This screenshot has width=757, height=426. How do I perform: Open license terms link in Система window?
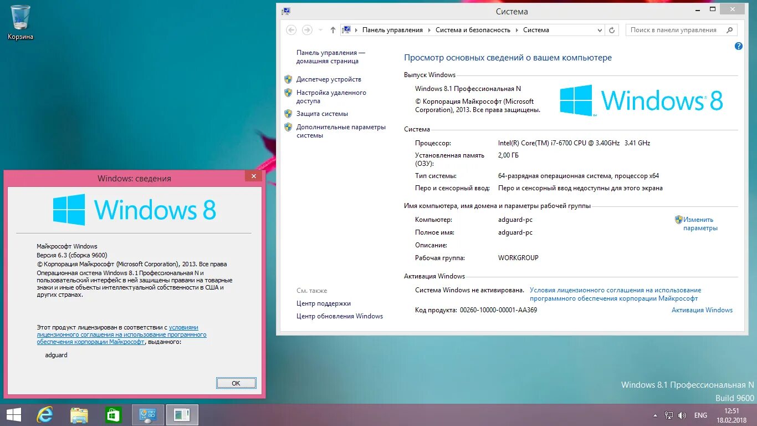(x=615, y=294)
